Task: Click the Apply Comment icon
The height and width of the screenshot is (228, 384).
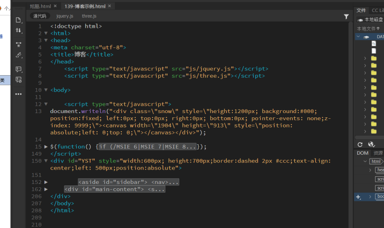Action: (19, 69)
